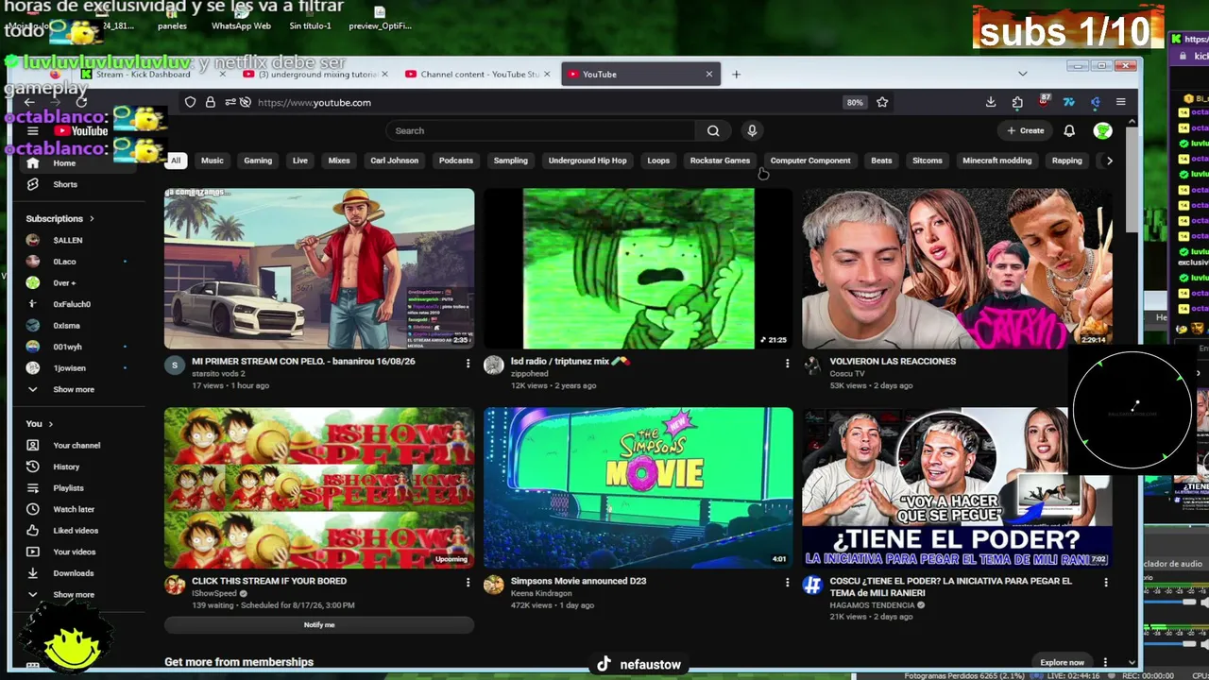Screen dimensions: 1209x680
Task: Open the list all tabs dropdown
Action: [x=1023, y=74]
